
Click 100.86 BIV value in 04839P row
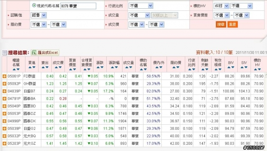point(228,91)
